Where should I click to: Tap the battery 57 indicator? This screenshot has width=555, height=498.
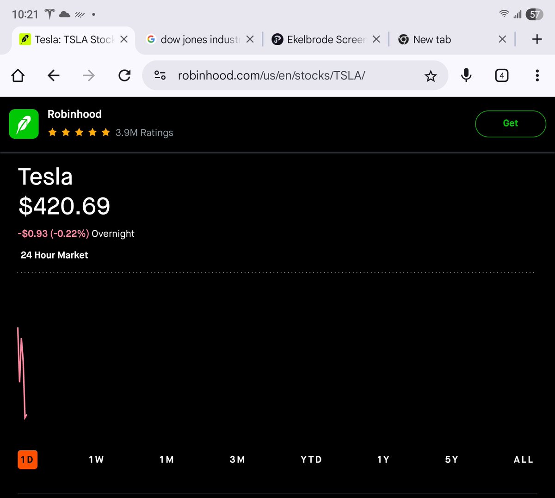[535, 14]
